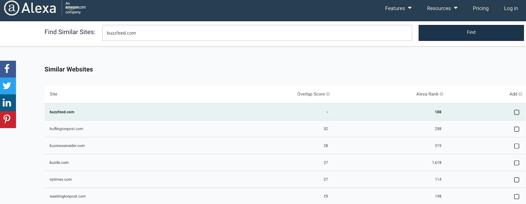Show help for Overlap Score column
Image resolution: width=526 pixels, height=204 pixels.
[x=328, y=94]
